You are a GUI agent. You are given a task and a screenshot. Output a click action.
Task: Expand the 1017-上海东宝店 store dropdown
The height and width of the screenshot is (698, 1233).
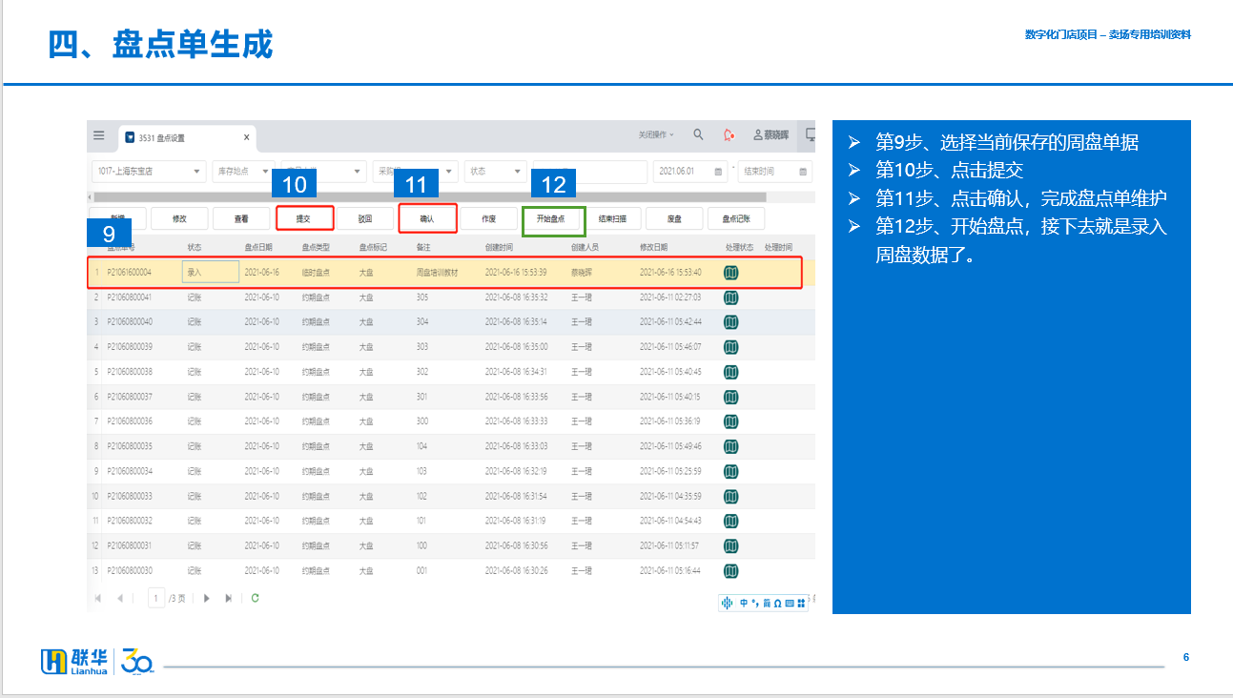148,172
